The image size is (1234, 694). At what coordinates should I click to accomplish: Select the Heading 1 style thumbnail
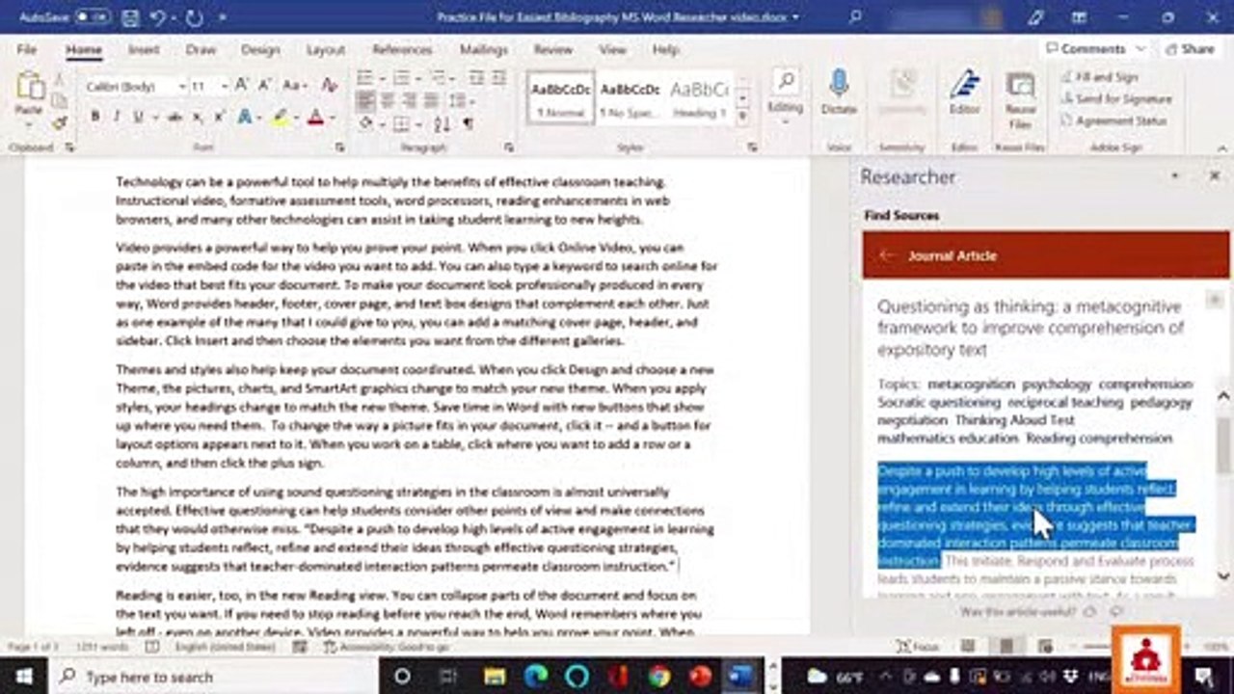(x=699, y=97)
